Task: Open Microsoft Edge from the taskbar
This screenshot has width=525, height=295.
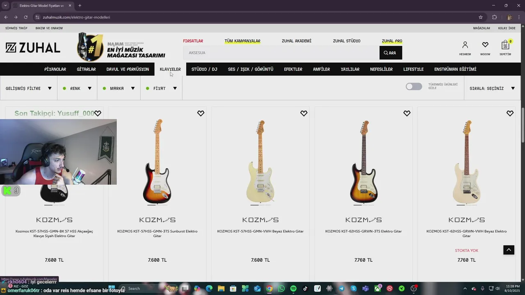Action: coord(209,288)
